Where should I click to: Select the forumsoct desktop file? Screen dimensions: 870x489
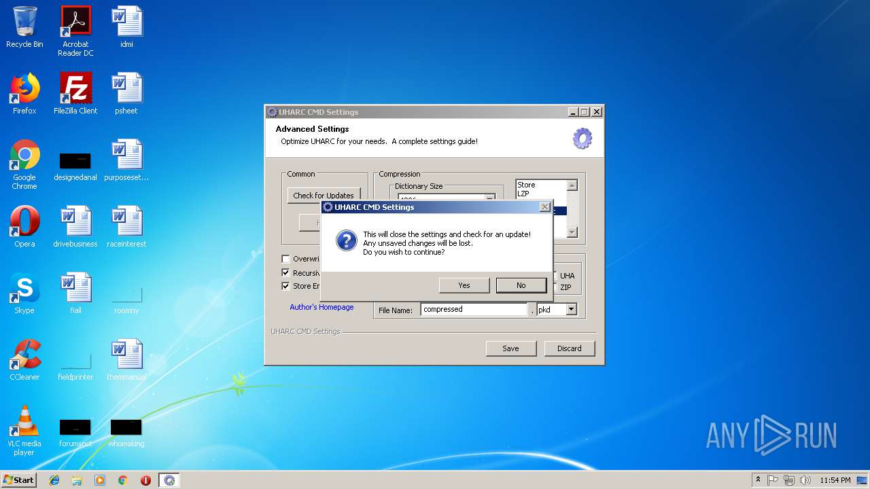click(75, 433)
